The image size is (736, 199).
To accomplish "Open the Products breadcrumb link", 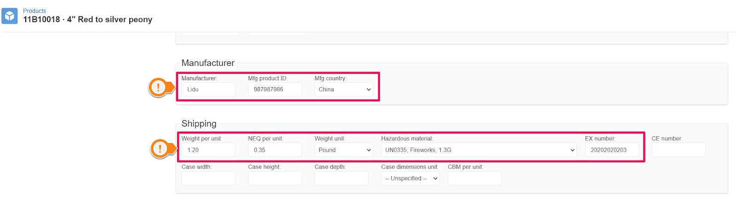I will [34, 11].
